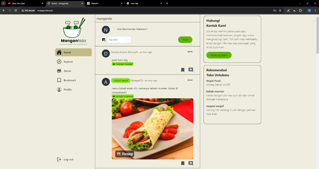Open the Explore compass icon in sidebar
Viewport: 319px width, 169px height.
click(59, 62)
